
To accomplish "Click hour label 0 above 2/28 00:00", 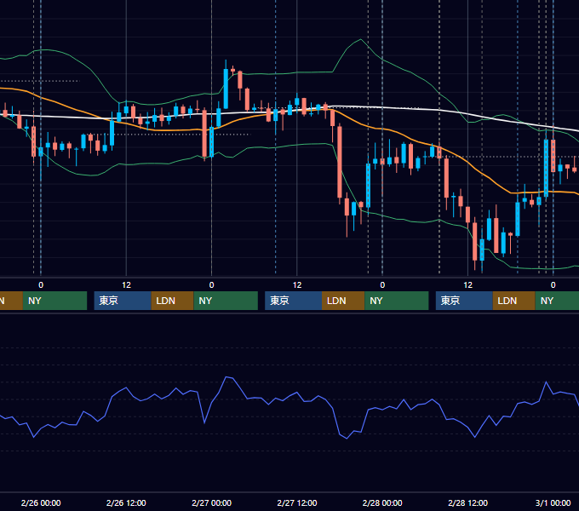I will 382,285.
